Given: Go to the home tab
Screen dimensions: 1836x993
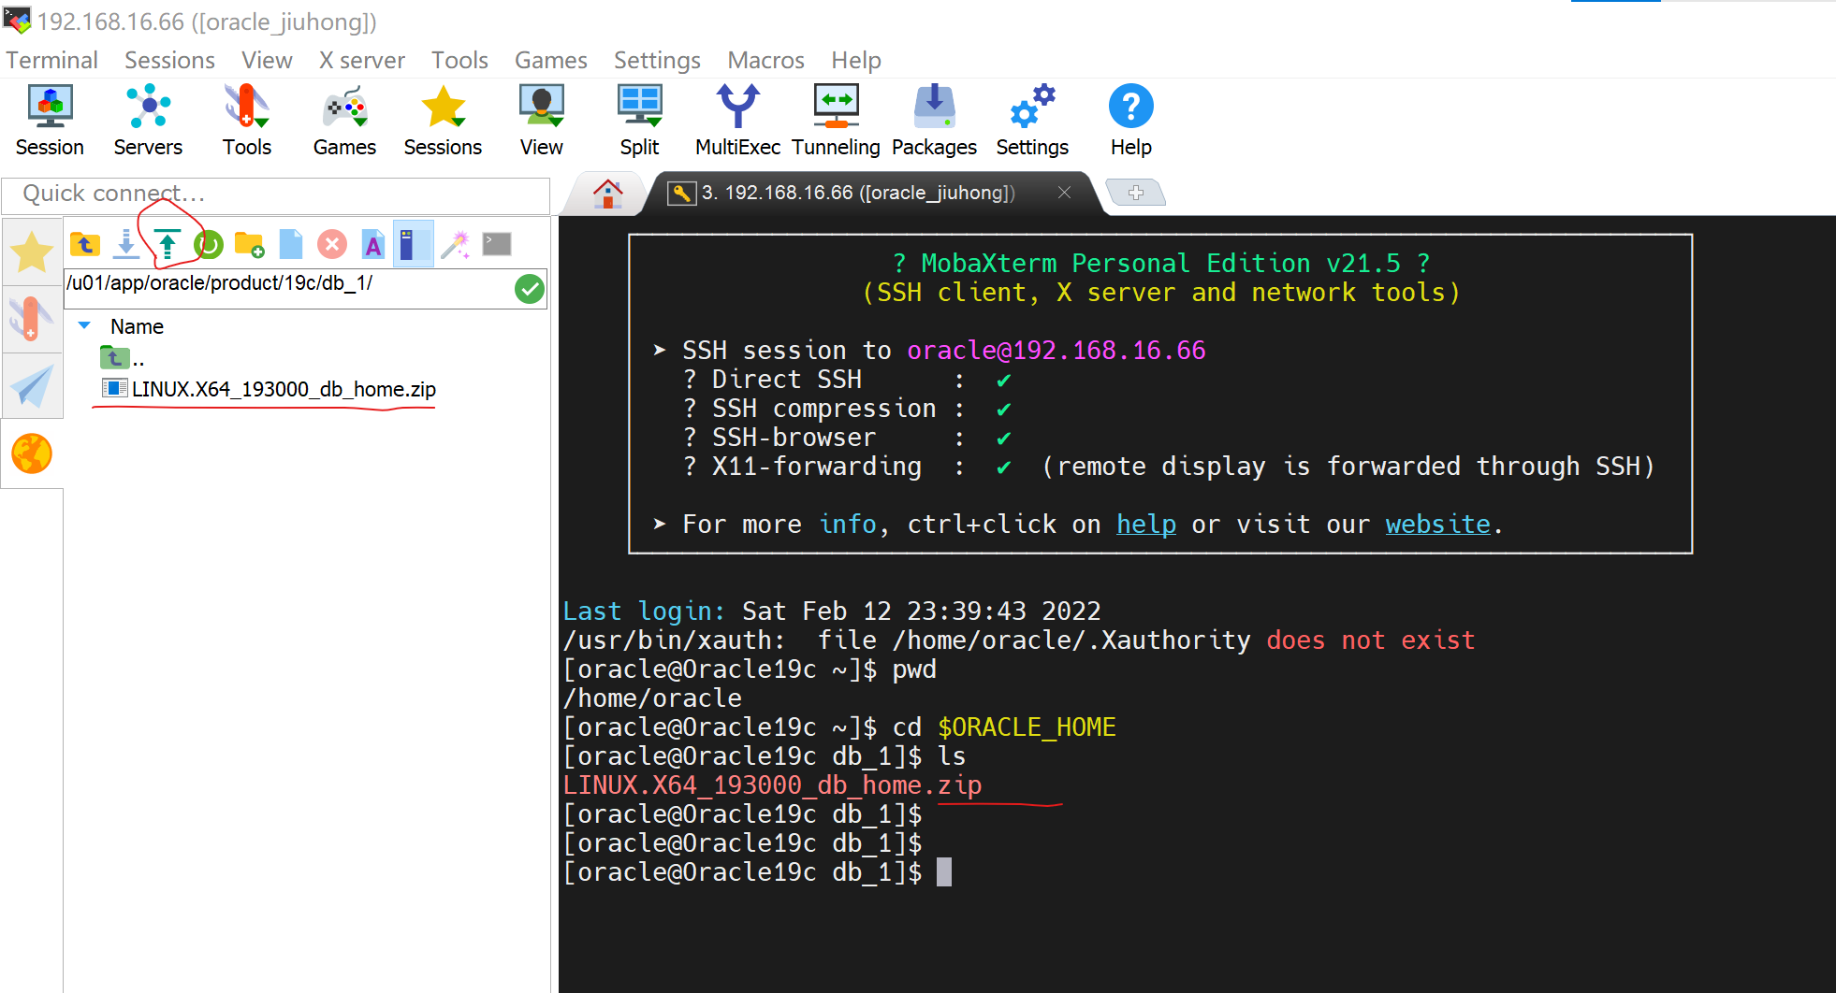Looking at the screenshot, I should (x=608, y=193).
